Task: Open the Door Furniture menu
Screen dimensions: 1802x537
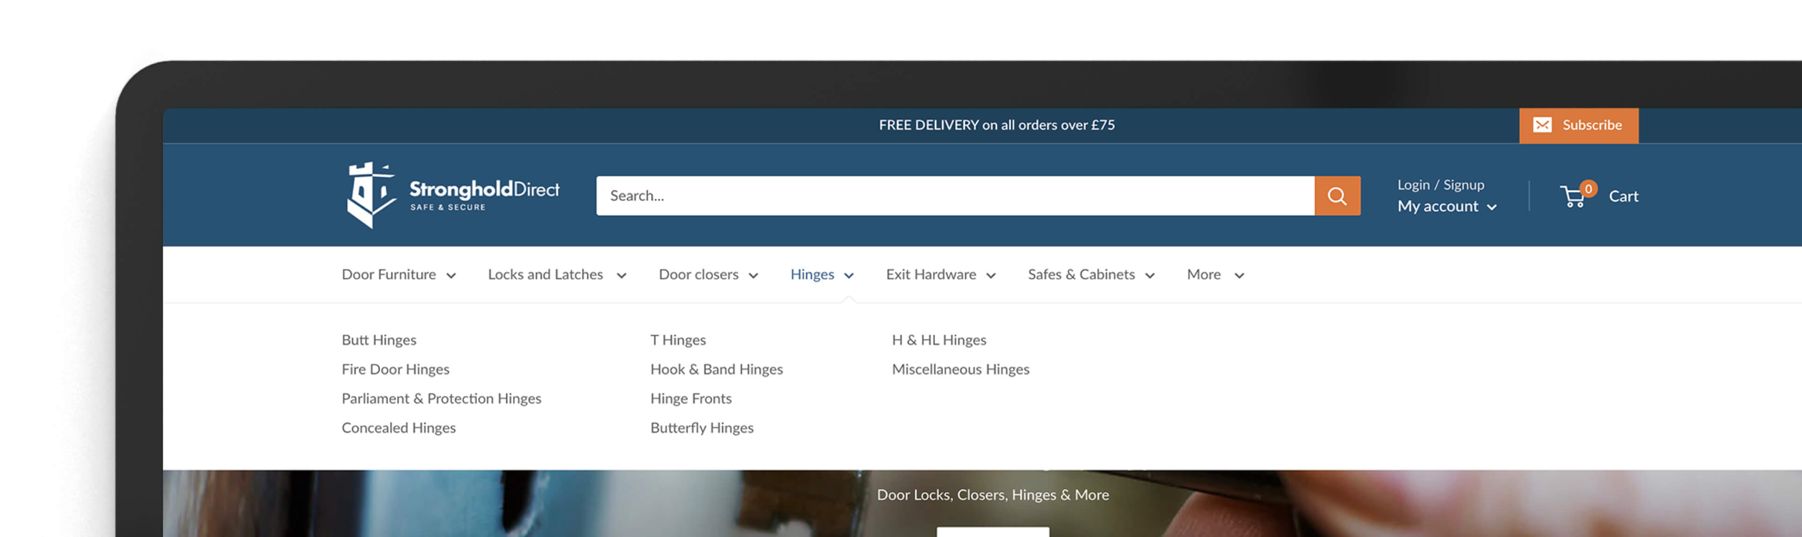Action: (x=388, y=275)
